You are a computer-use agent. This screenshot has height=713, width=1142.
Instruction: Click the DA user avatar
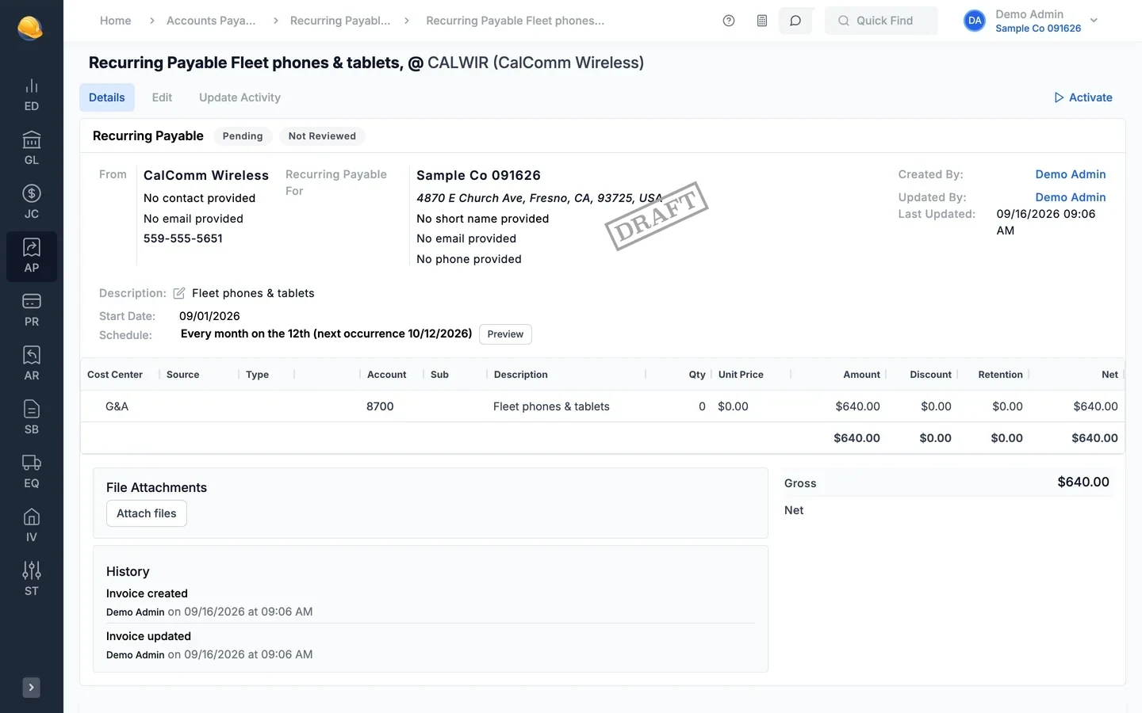(x=975, y=21)
